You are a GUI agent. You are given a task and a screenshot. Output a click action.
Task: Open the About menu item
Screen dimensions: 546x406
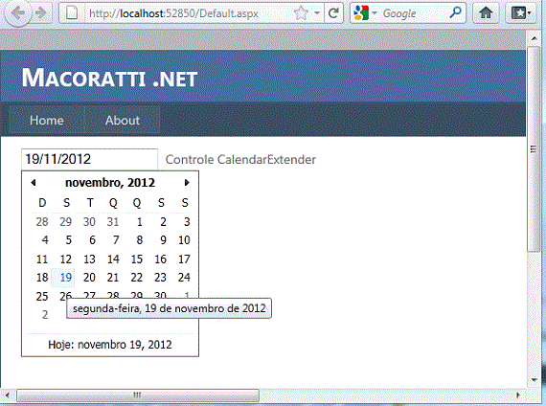[123, 120]
